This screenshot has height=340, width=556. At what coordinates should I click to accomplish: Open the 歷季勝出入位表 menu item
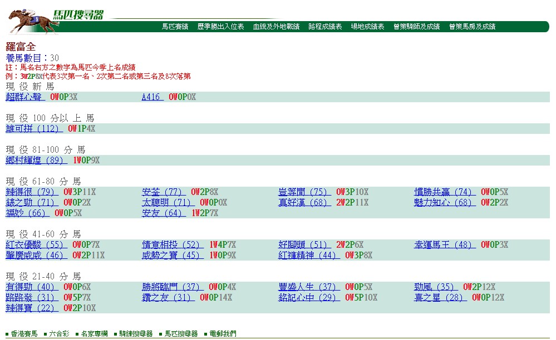(220, 27)
